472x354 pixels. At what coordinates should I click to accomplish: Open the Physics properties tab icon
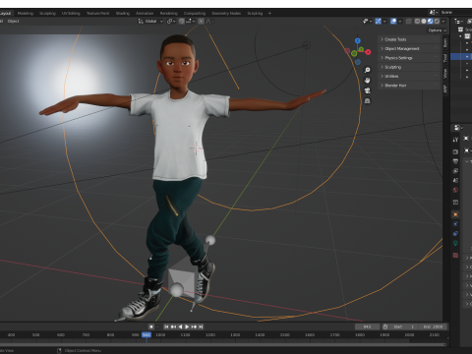(455, 224)
